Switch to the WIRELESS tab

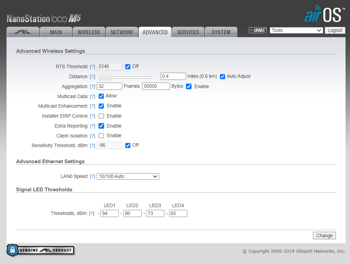pyautogui.click(x=89, y=32)
